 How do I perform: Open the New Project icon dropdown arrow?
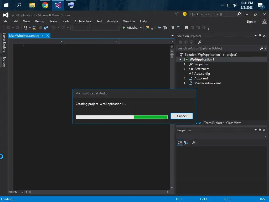[30, 28]
